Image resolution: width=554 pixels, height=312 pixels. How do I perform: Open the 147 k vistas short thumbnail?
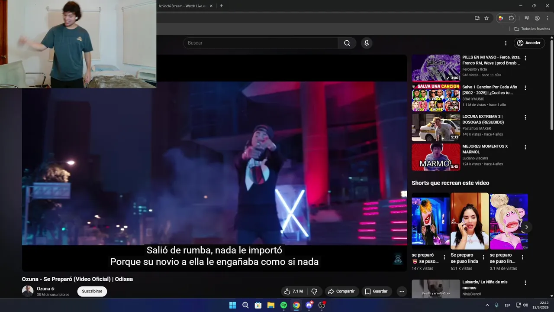pos(431,221)
